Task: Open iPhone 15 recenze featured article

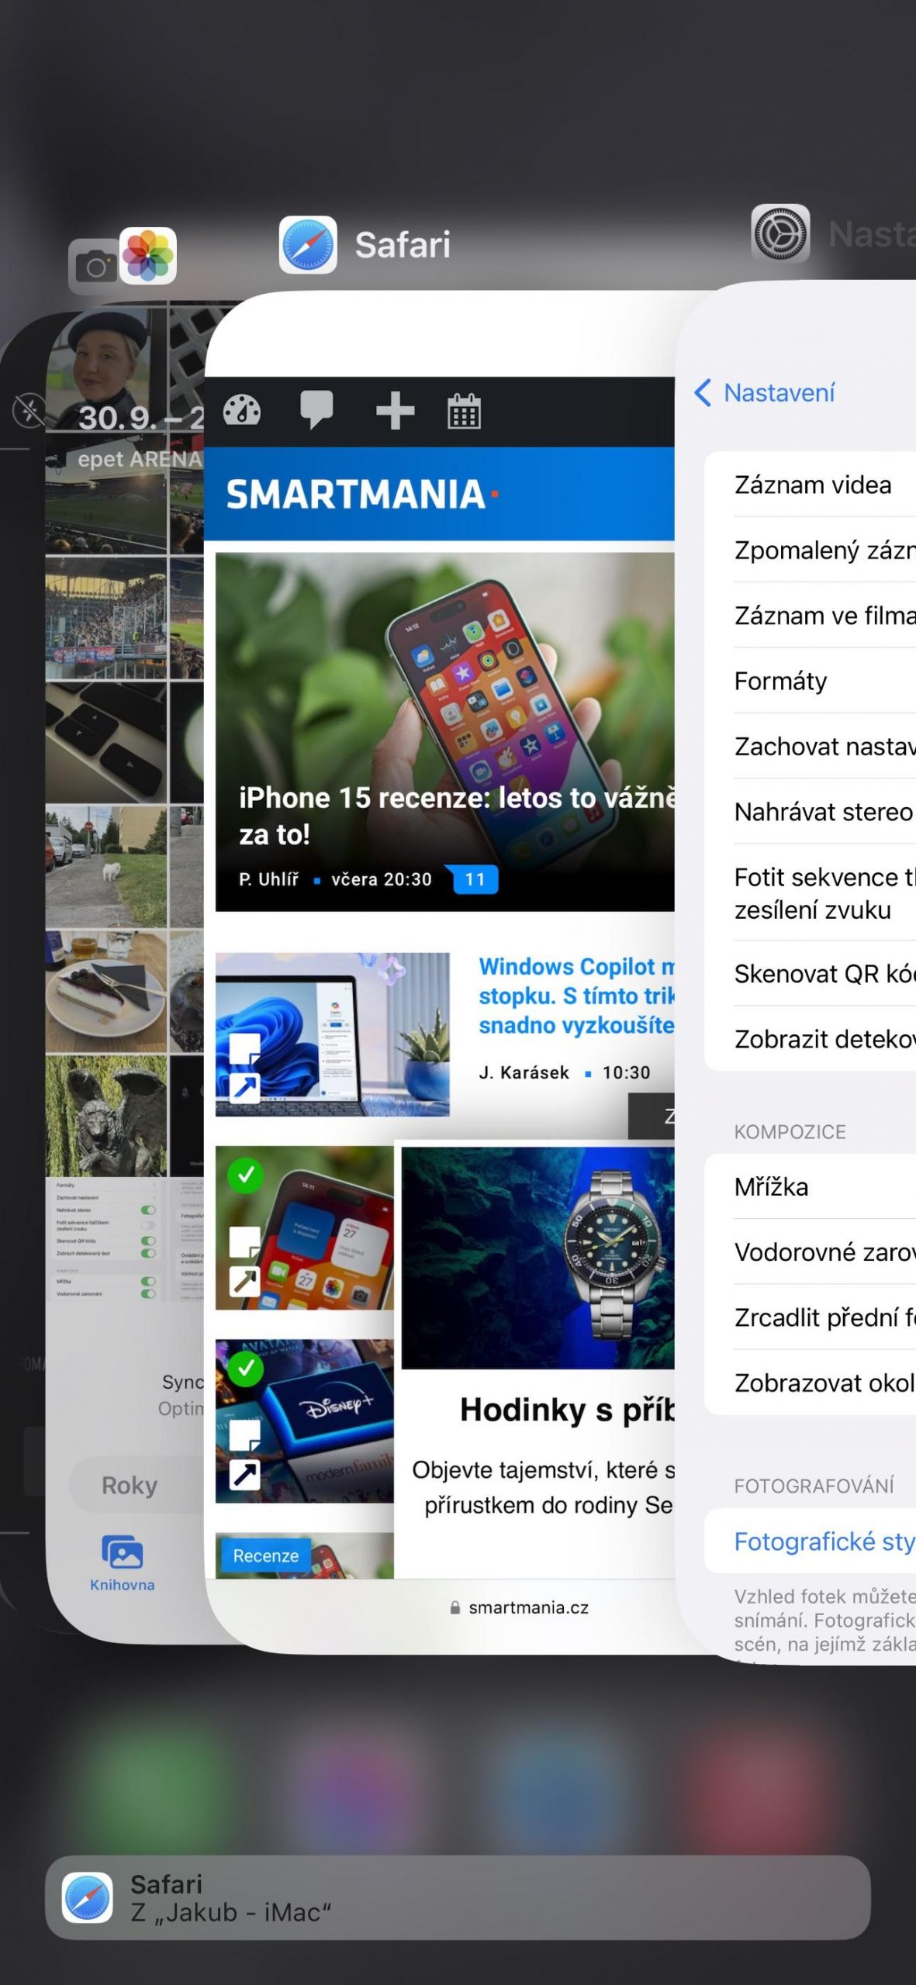Action: (x=444, y=732)
